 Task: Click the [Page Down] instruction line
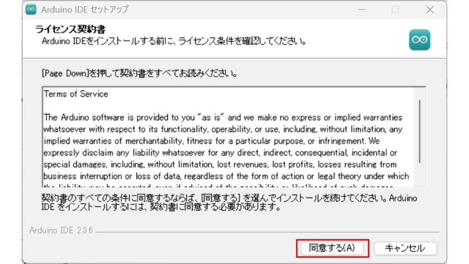point(140,73)
